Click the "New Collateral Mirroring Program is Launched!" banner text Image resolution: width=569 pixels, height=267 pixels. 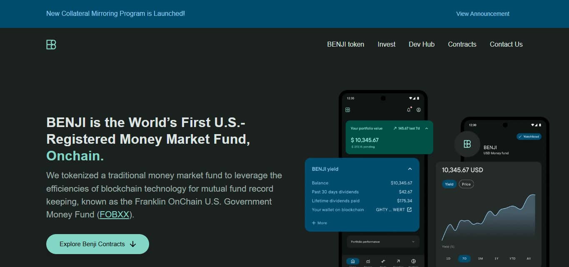(x=115, y=14)
